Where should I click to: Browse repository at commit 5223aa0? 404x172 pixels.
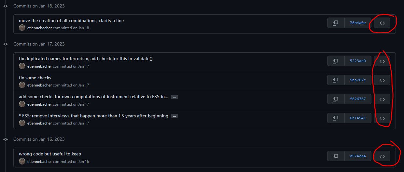click(x=382, y=61)
